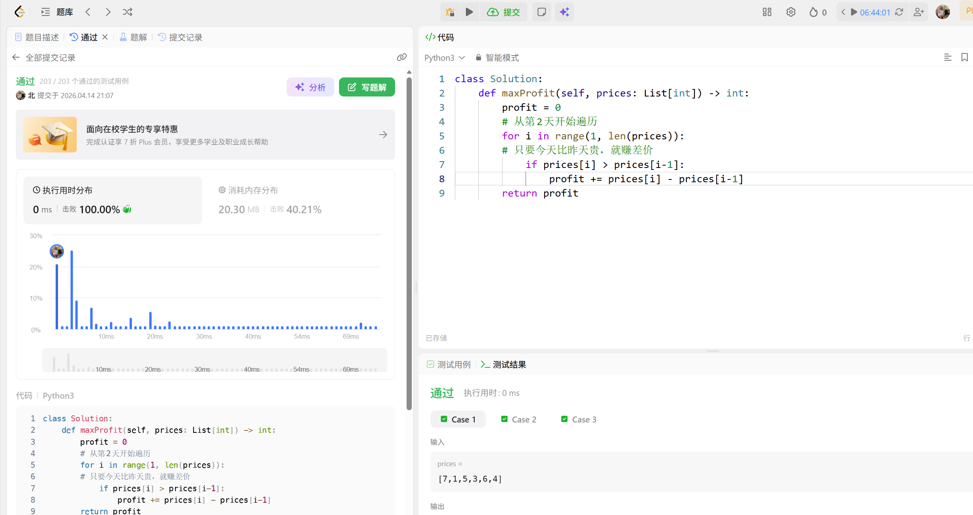The image size is (973, 515).
Task: Click the AI sparkle assistant icon
Action: pyautogui.click(x=564, y=12)
